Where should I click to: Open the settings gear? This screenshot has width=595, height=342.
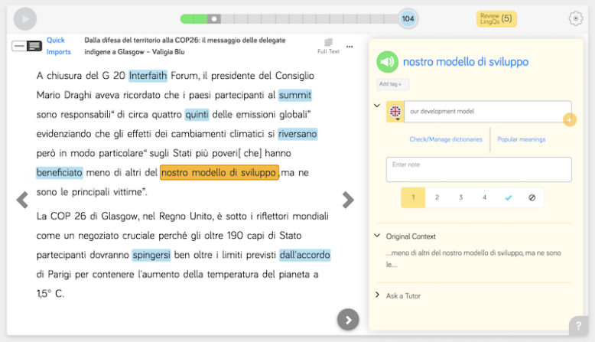pos(575,18)
